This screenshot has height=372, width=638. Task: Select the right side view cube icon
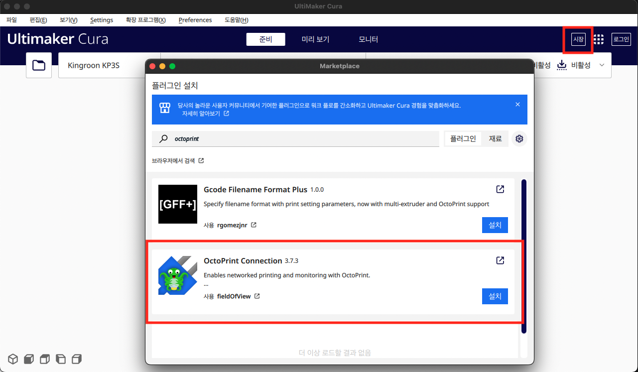pyautogui.click(x=77, y=359)
